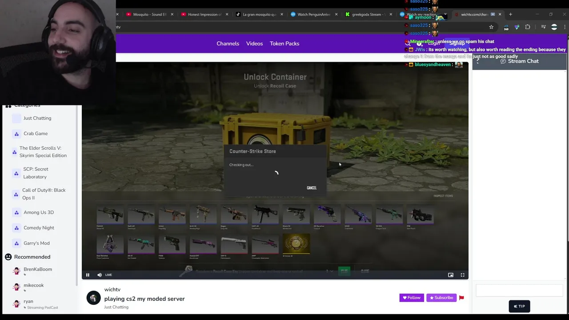Toggle picture-in-picture on the video player
The image size is (569, 320).
(451, 275)
